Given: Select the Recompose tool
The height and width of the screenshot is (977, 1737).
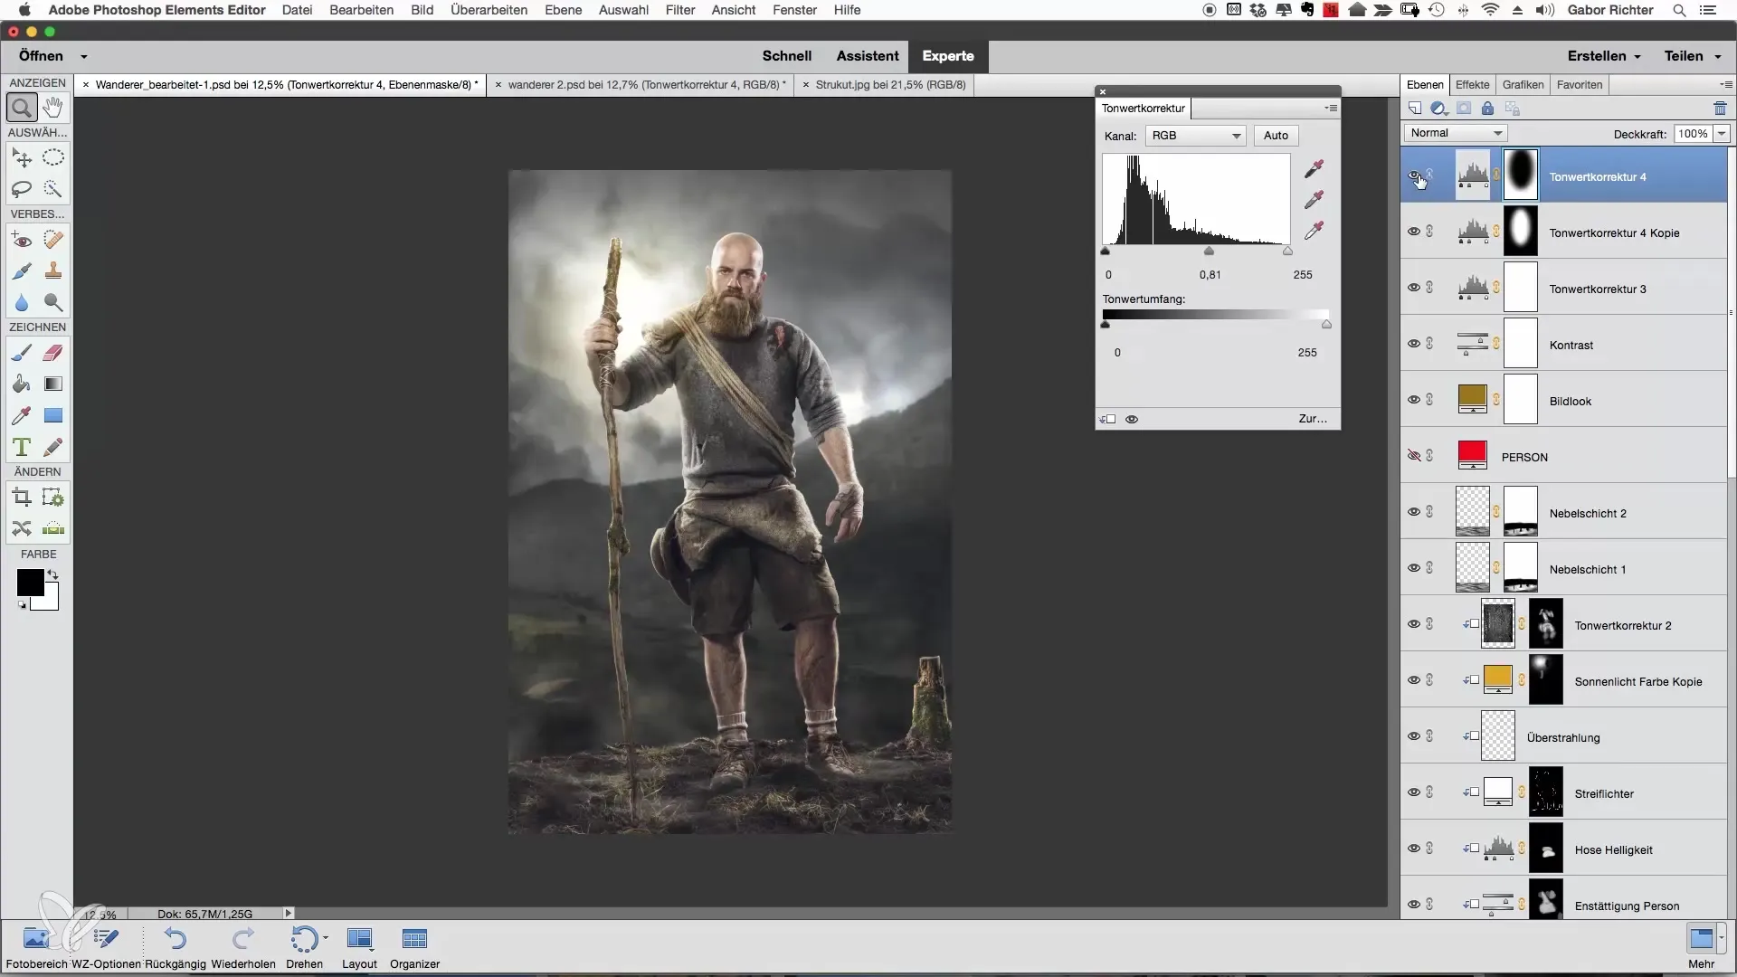Looking at the screenshot, I should (x=53, y=498).
